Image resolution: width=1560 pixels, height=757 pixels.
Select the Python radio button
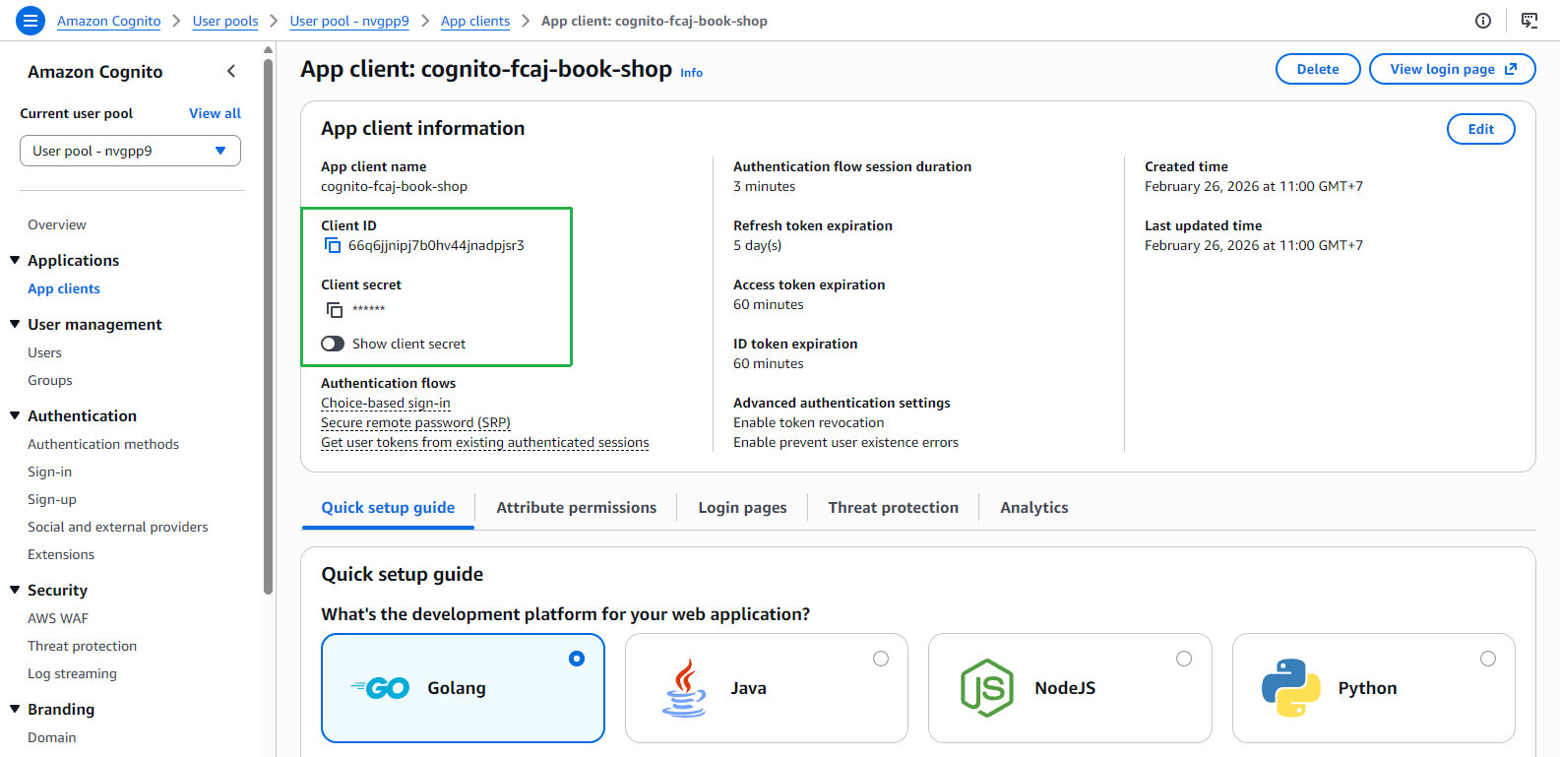pos(1488,659)
